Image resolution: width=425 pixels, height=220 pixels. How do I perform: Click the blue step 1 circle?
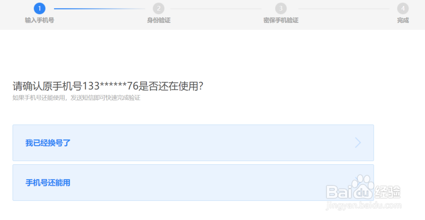(x=39, y=8)
